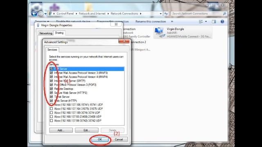Close the Virgin Dongle Properties dialog
This screenshot has height=147, width=262.
coord(116,24)
